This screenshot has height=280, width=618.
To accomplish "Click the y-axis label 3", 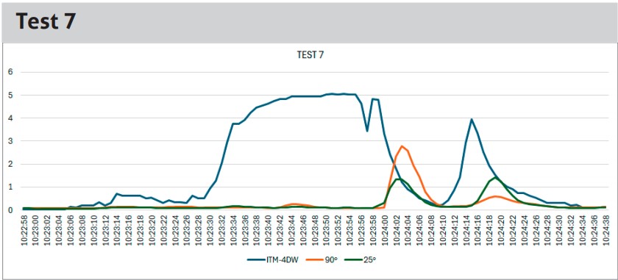I will [10, 141].
